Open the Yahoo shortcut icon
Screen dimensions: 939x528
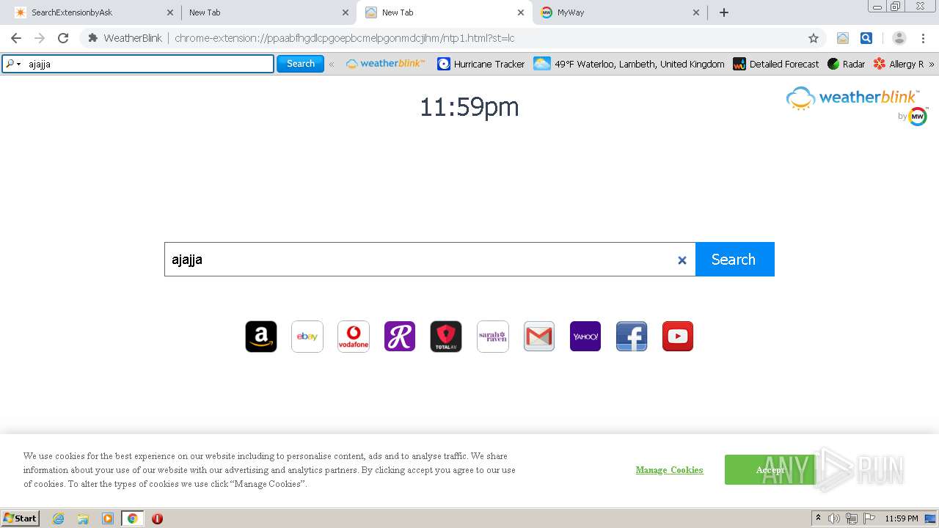pos(585,337)
